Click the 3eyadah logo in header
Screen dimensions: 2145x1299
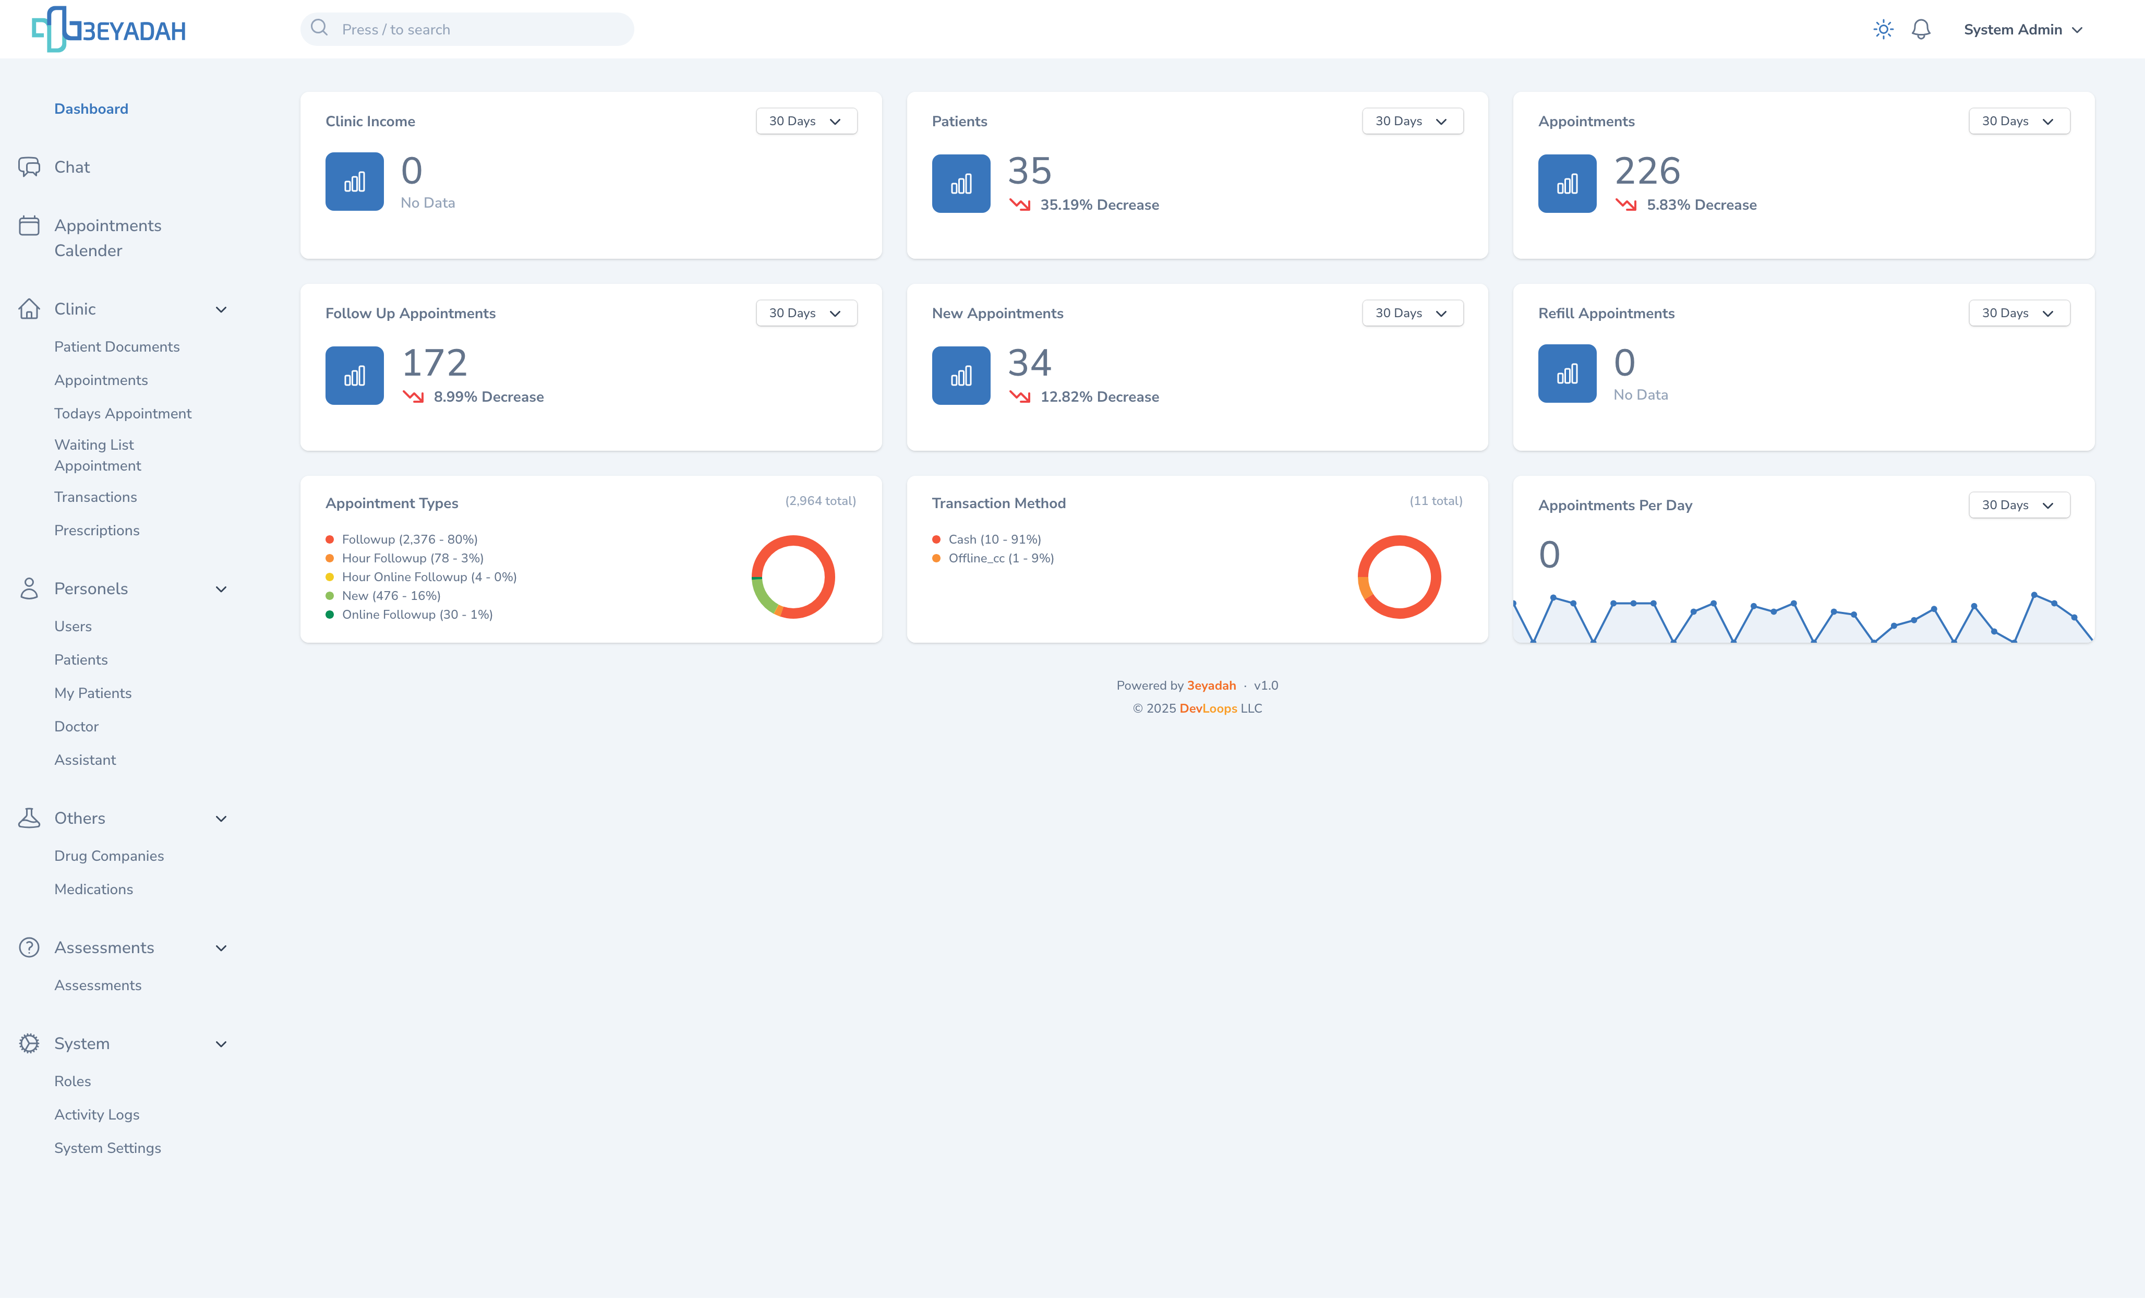[109, 30]
